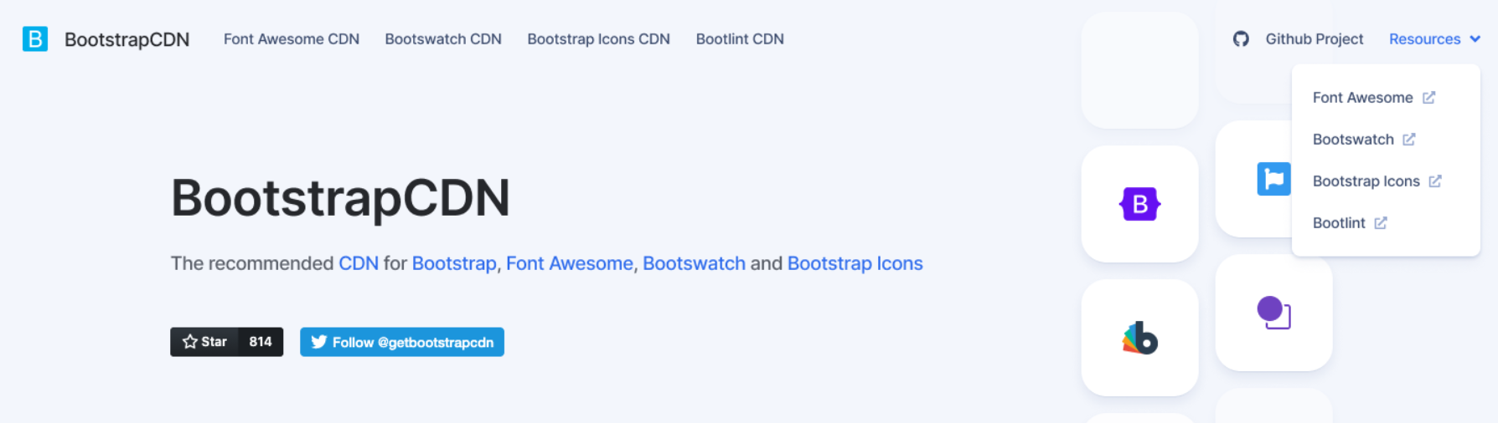Click the external link icon beside Bootlint

pos(1381,223)
